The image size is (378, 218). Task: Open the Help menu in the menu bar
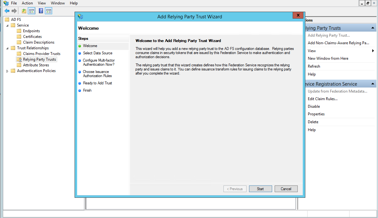[x=74, y=3]
